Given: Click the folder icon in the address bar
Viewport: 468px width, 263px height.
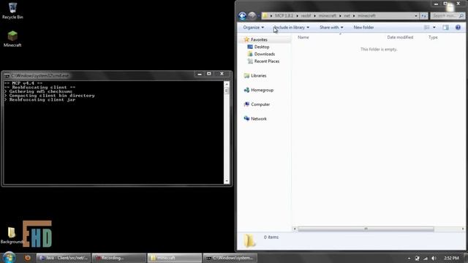Looking at the screenshot, I should point(265,16).
